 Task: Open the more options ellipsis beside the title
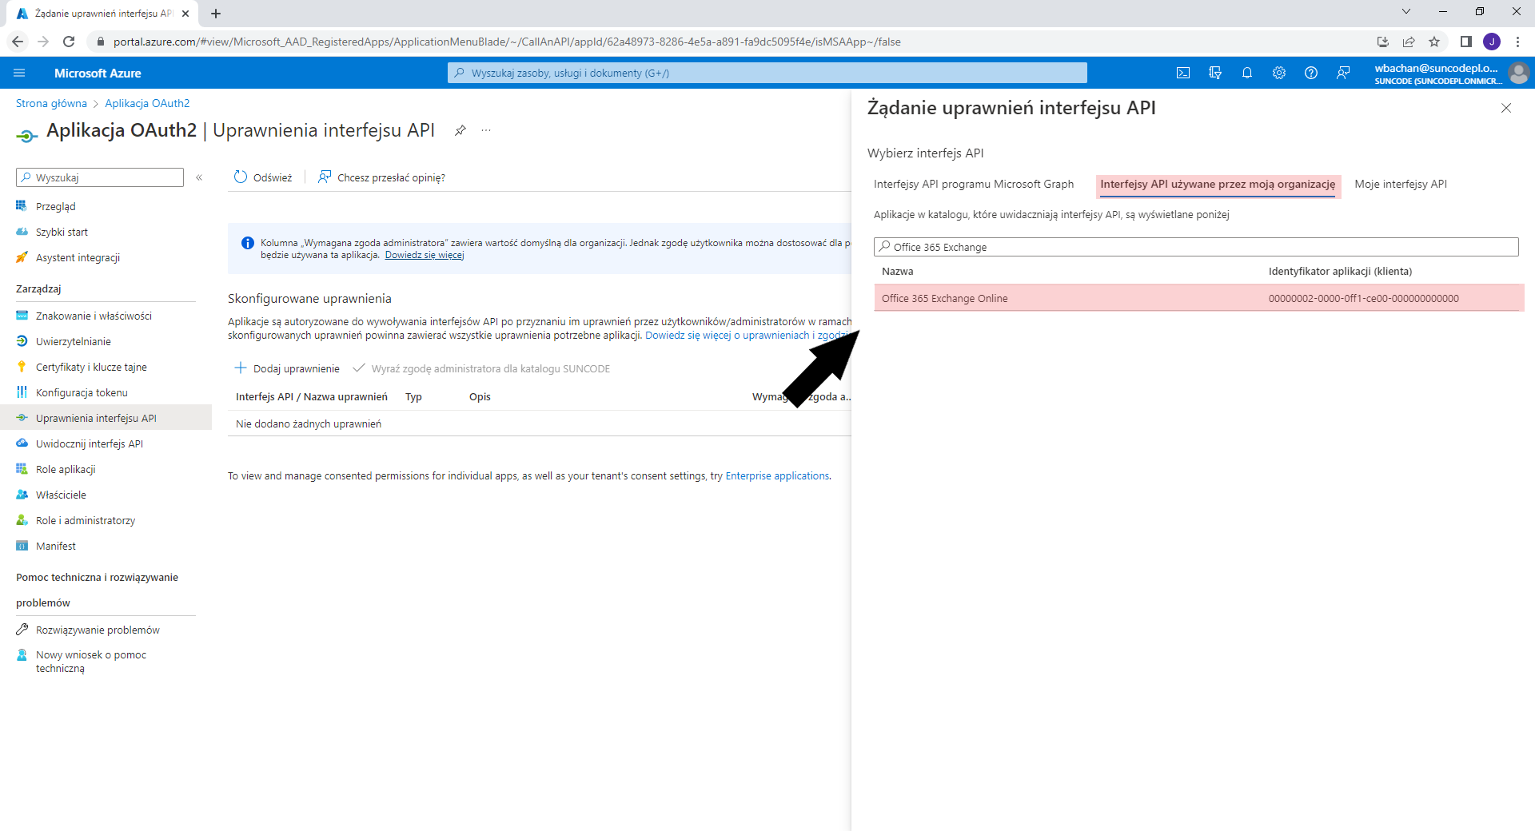[x=486, y=130]
